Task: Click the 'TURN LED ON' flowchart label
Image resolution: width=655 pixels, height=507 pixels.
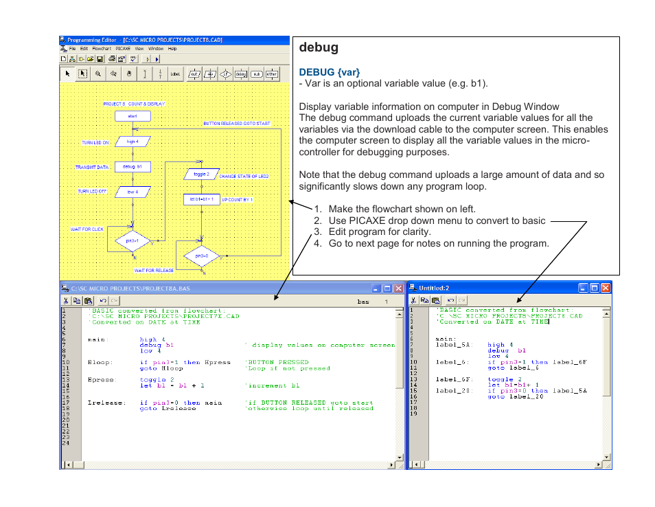Action: point(95,142)
